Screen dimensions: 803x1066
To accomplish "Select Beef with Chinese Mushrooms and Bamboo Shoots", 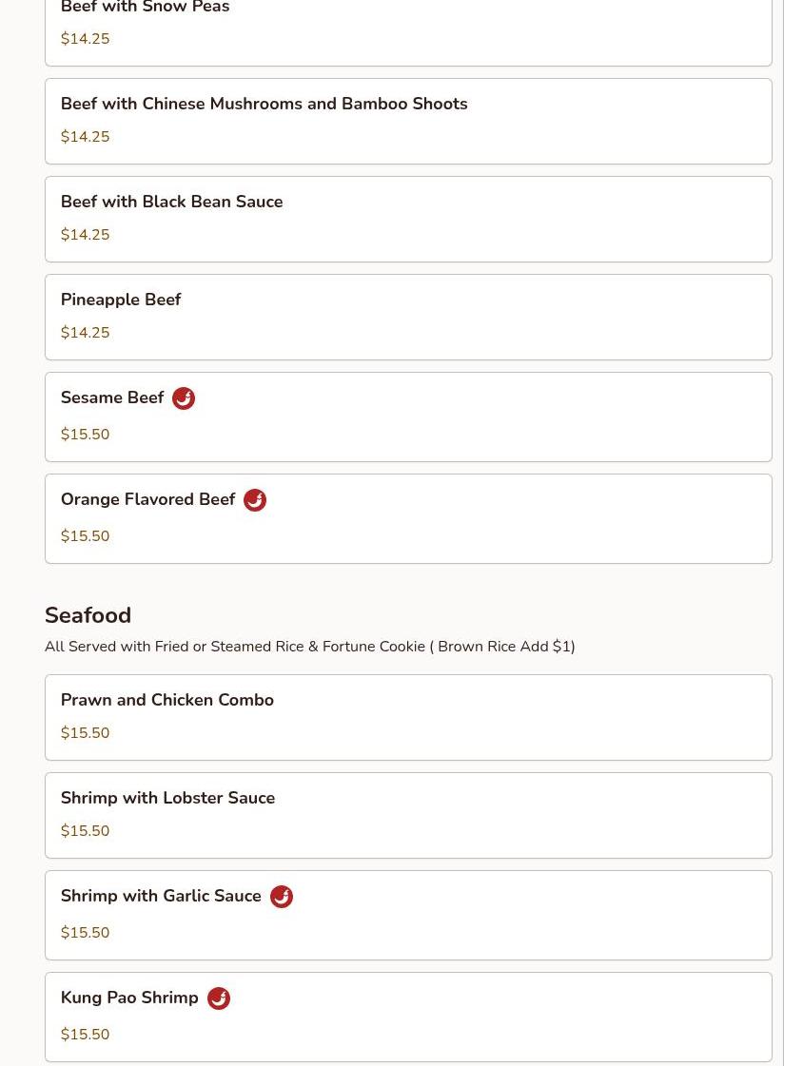I will coord(264,104).
